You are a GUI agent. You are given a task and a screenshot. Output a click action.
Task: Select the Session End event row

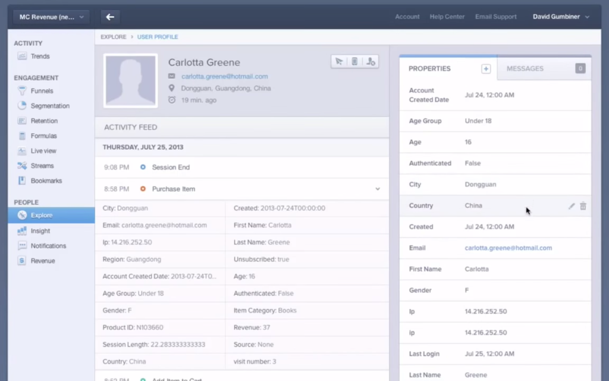pos(242,167)
